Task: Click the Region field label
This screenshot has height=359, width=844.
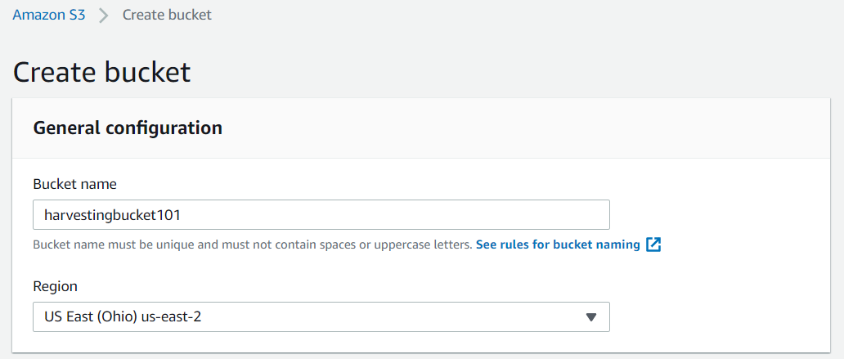Action: click(x=56, y=286)
